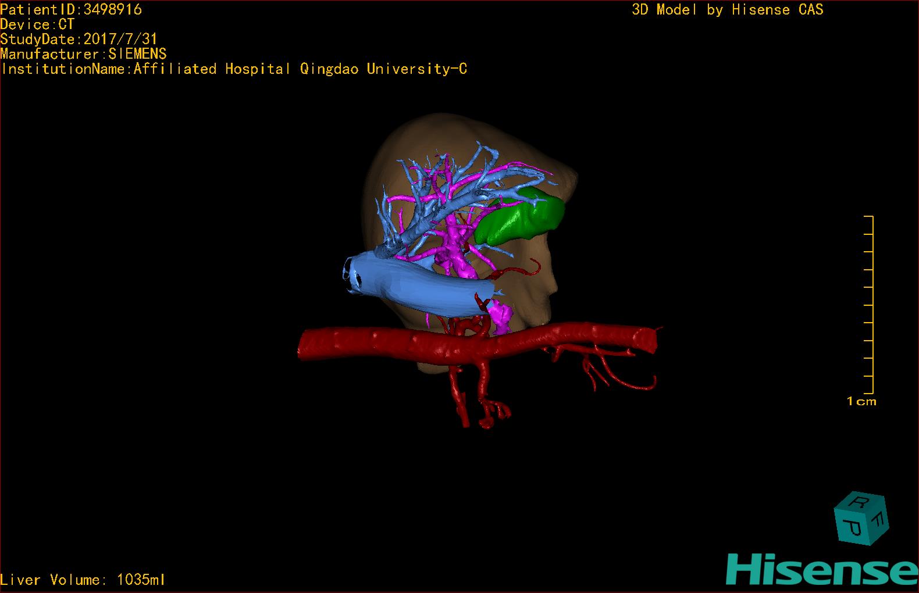Click the Device:CT label
Screen dimensions: 919x593
coord(37,24)
